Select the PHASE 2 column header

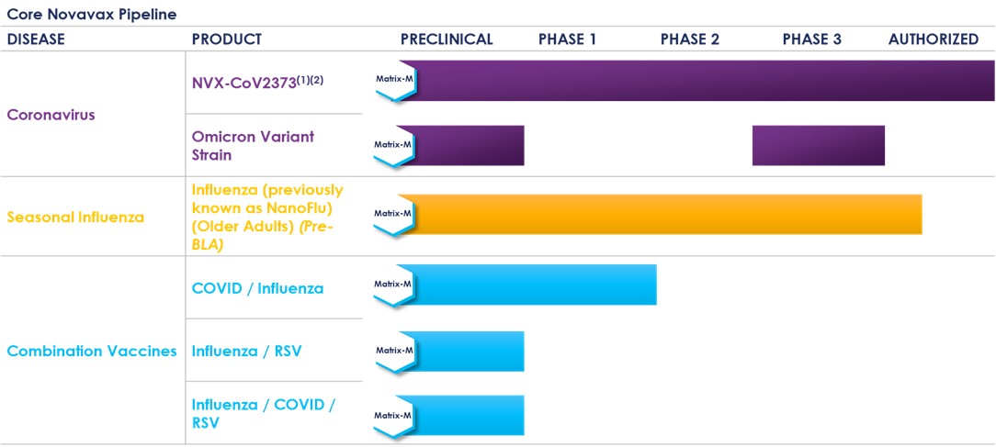point(689,39)
